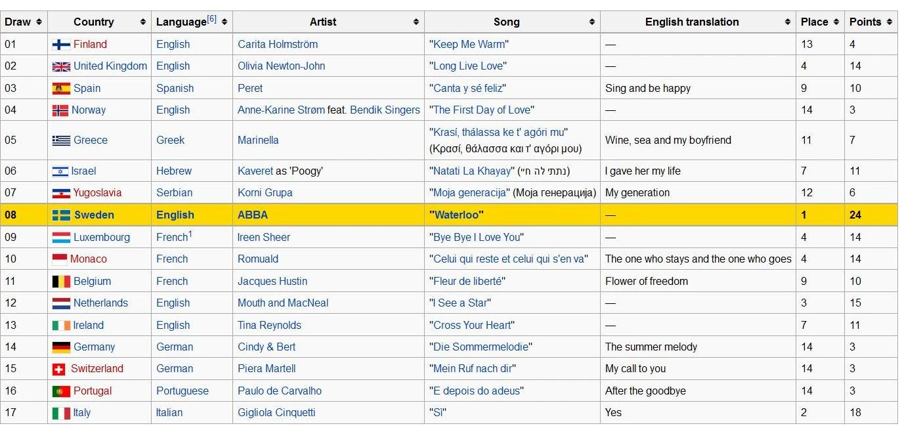Open the Yugoslavia country link

[97, 193]
